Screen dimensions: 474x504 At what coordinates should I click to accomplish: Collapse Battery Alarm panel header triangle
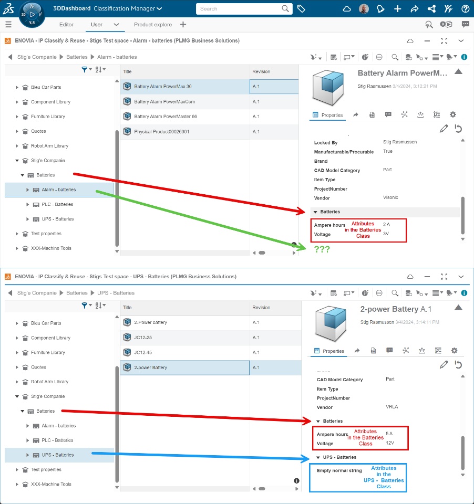(x=458, y=72)
